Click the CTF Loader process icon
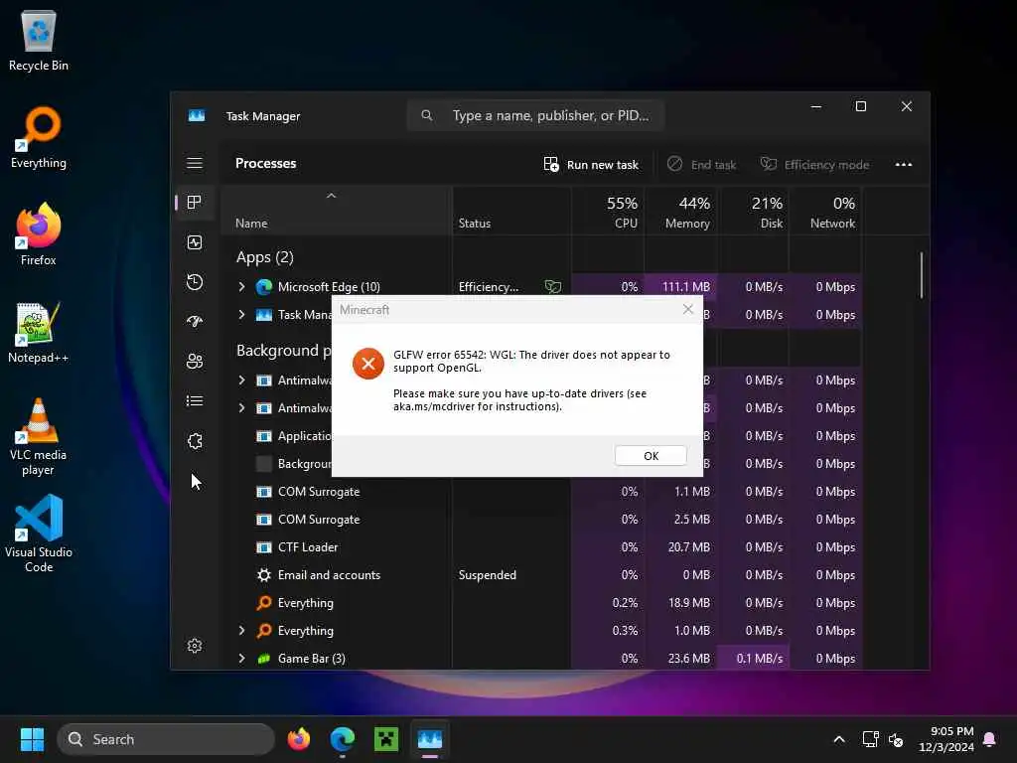This screenshot has width=1017, height=763. point(264,547)
